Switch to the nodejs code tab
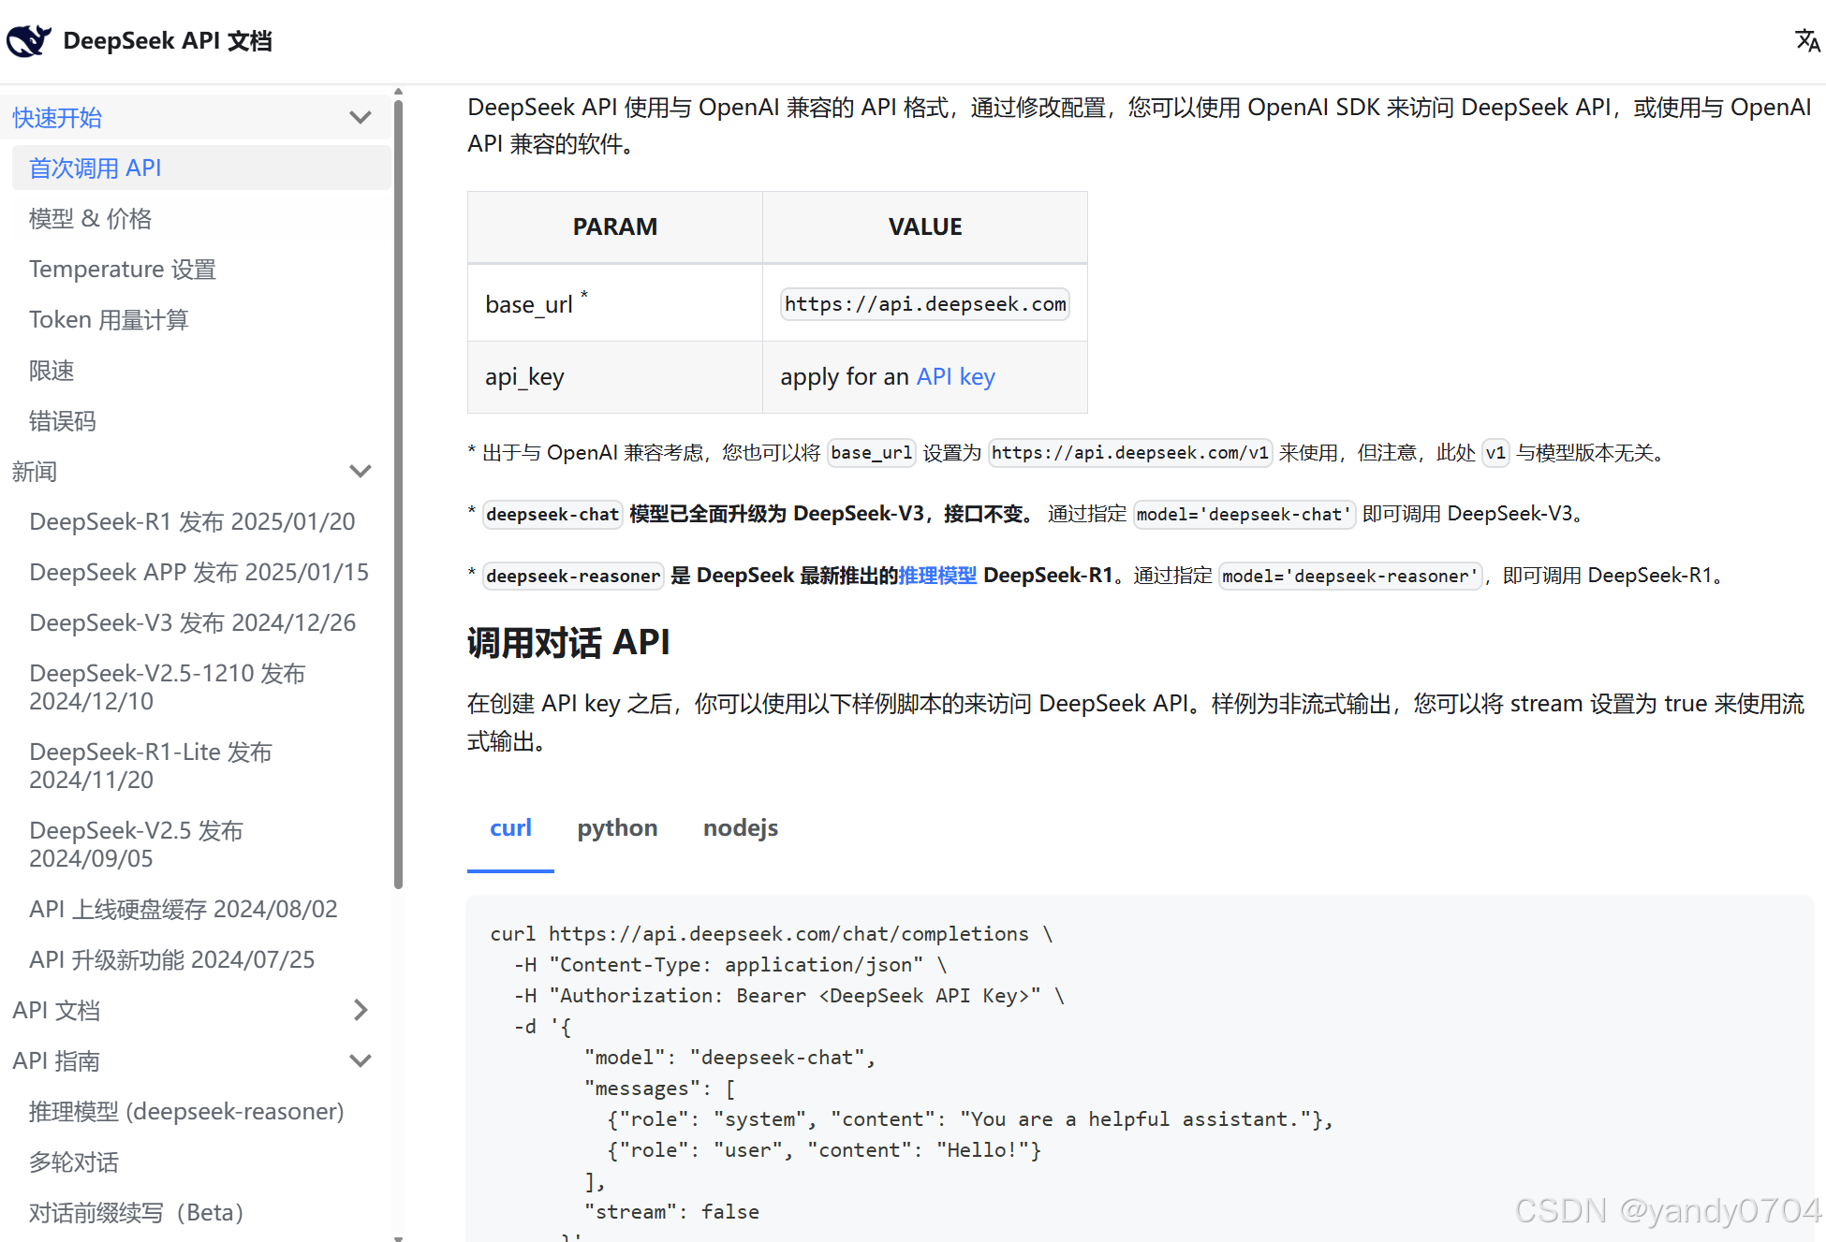This screenshot has width=1826, height=1242. (x=740, y=828)
